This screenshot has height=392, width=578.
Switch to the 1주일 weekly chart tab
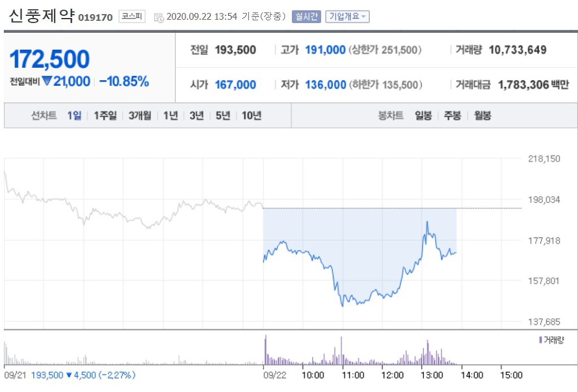point(105,115)
